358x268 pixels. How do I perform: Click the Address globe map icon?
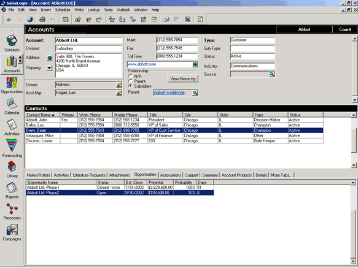pyautogui.click(x=49, y=58)
